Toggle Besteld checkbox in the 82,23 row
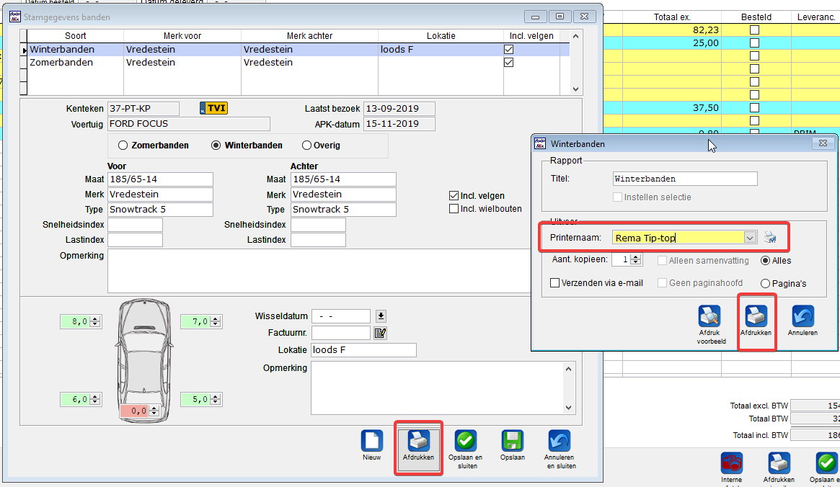Image resolution: width=840 pixels, height=487 pixels. point(754,30)
